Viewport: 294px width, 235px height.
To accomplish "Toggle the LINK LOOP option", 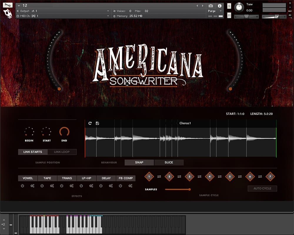I will pyautogui.click(x=62, y=152).
